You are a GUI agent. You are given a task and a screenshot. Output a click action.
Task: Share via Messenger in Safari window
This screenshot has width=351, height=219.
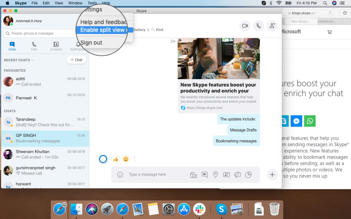point(296,121)
